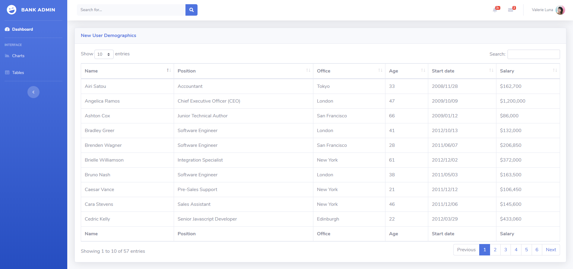Sort the table by Age column
573x269 pixels.
(x=406, y=71)
